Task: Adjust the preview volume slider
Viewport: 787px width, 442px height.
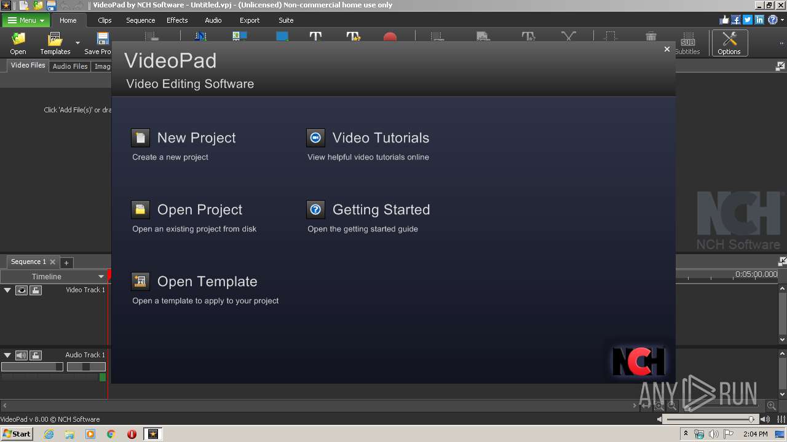Action: point(711,419)
